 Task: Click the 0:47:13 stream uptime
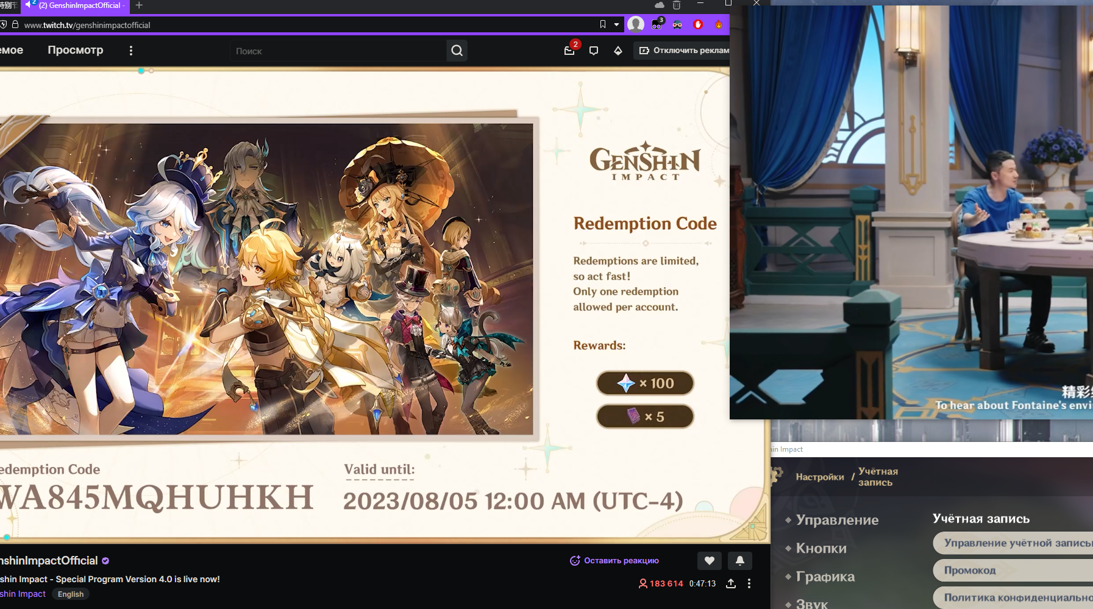click(702, 584)
